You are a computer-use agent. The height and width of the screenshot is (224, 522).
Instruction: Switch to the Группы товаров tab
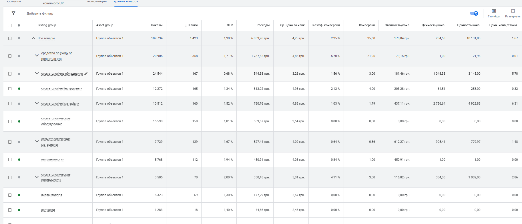pyautogui.click(x=126, y=2)
